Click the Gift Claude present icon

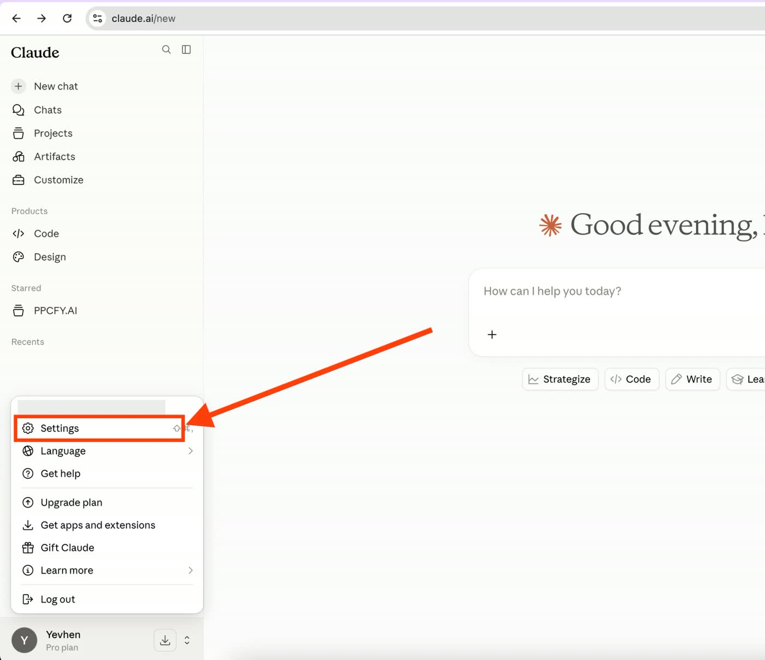[x=28, y=548]
